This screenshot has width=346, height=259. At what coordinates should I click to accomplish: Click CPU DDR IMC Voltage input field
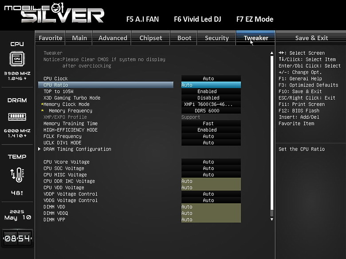pos(211,181)
